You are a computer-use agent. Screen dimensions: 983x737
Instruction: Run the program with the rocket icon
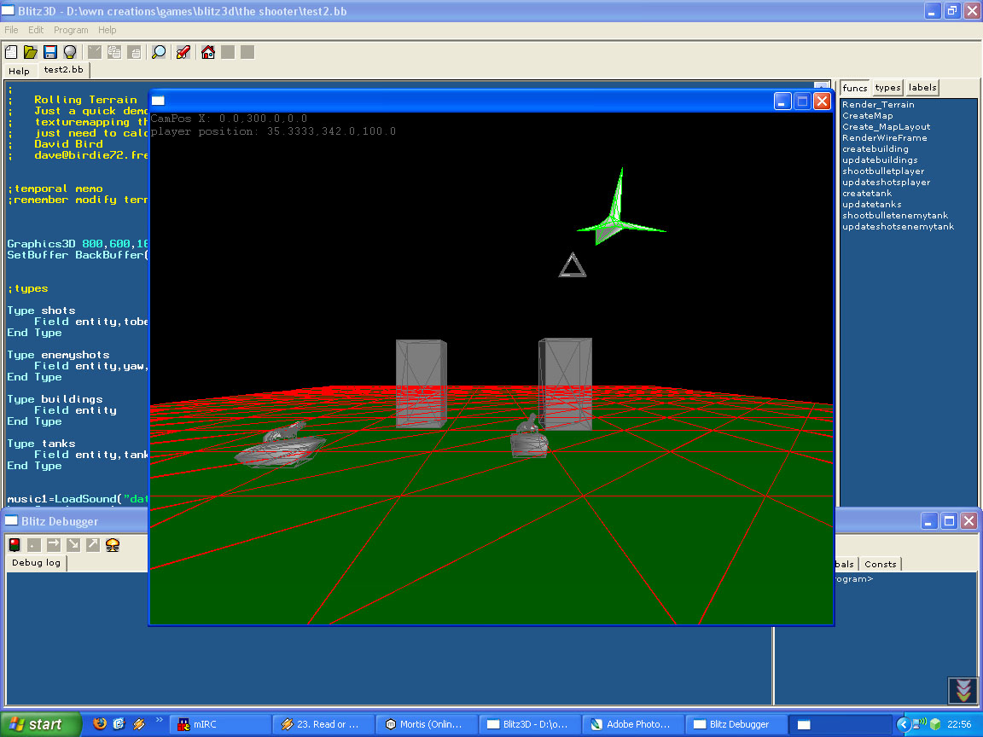pyautogui.click(x=183, y=52)
